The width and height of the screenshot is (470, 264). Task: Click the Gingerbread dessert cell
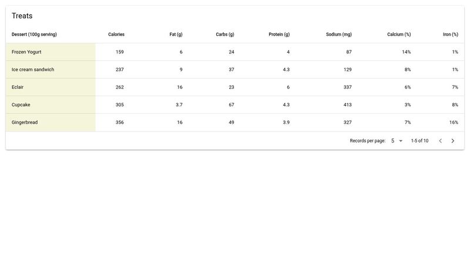tap(26, 123)
